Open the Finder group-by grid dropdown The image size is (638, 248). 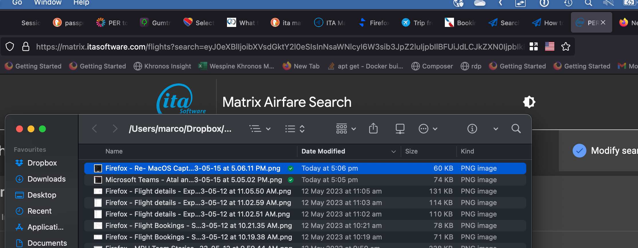(346, 129)
